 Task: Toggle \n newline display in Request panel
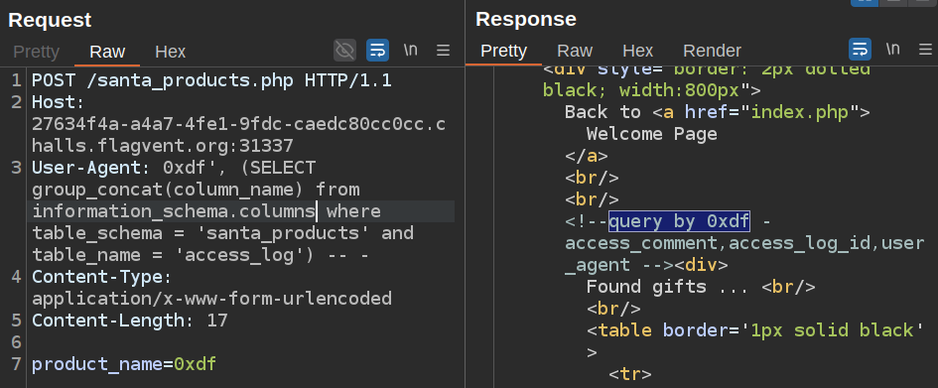(x=410, y=51)
